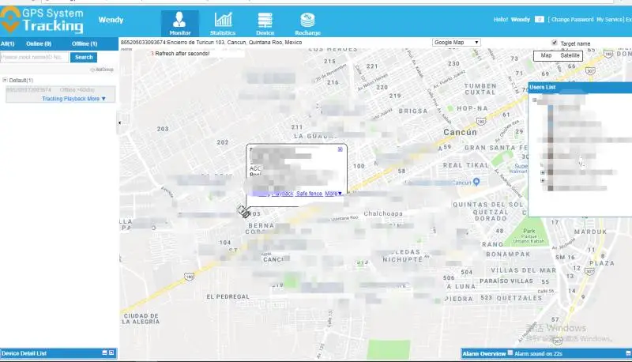Switch to the All(1) tab

point(8,43)
